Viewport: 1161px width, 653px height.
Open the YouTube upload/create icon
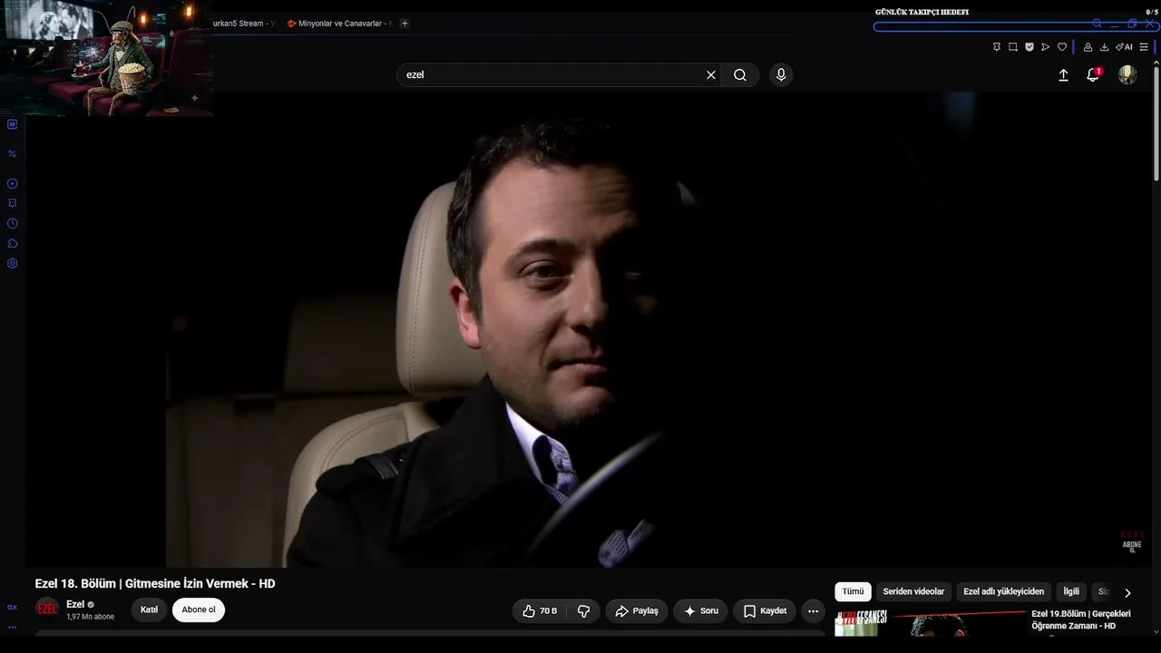[x=1064, y=75]
